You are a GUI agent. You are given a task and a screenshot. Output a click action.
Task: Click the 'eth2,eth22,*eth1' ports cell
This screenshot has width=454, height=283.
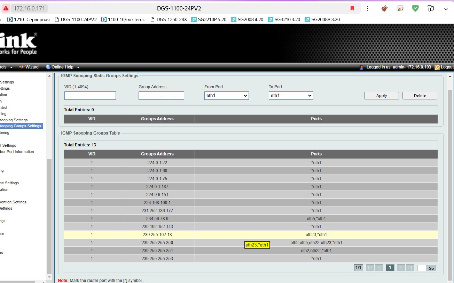pyautogui.click(x=316, y=251)
